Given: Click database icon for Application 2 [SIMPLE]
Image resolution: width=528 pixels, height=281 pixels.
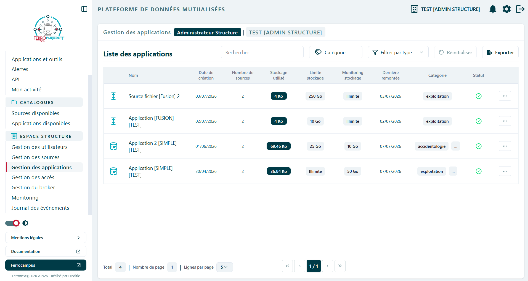Looking at the screenshot, I should click(113, 146).
